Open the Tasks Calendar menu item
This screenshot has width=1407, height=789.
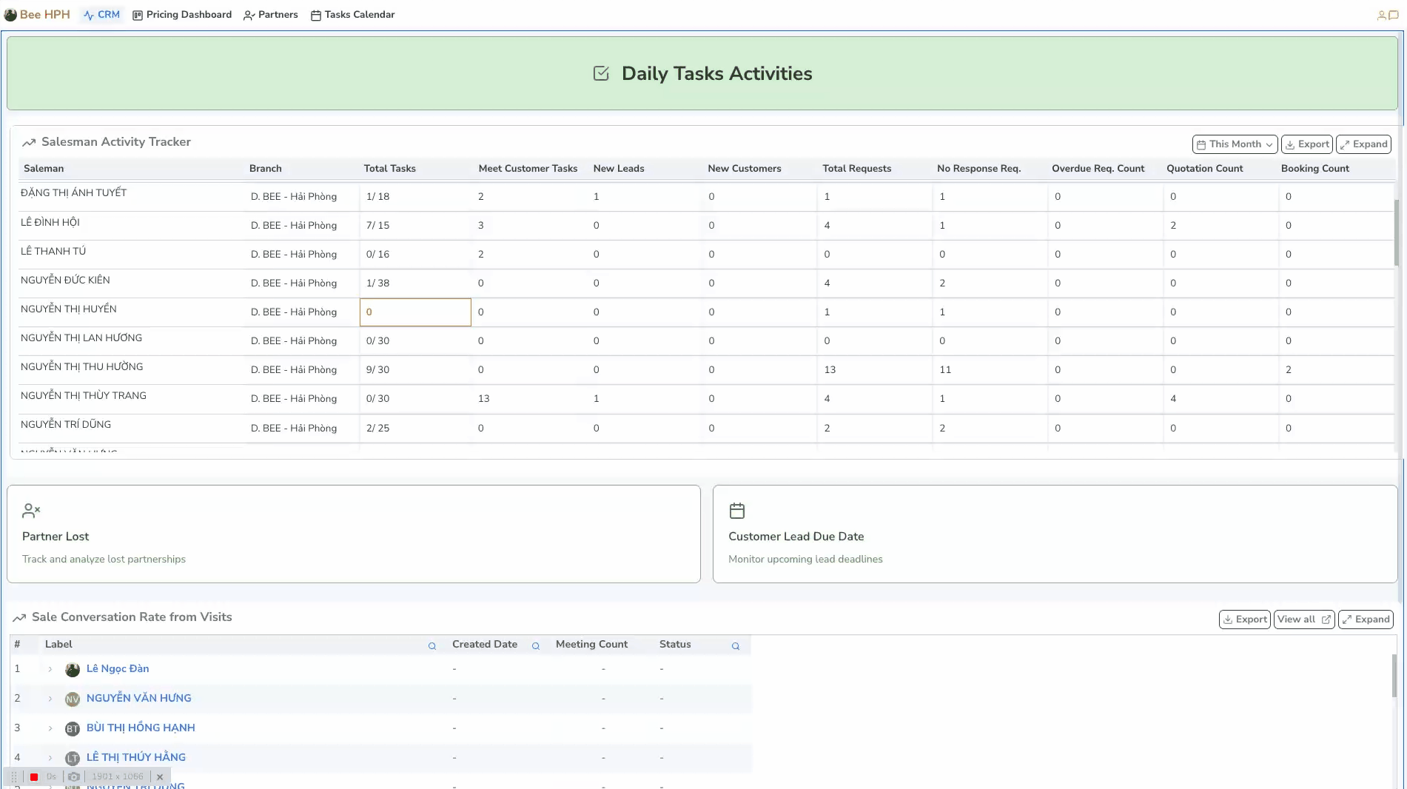click(x=352, y=14)
